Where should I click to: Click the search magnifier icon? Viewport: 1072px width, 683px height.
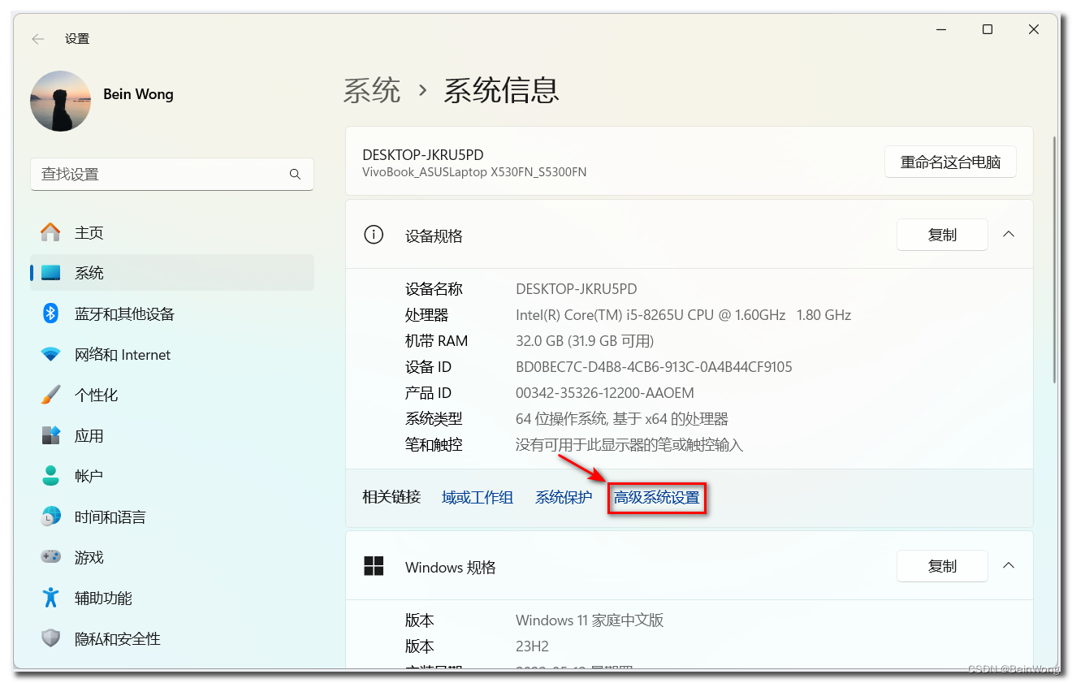[295, 175]
